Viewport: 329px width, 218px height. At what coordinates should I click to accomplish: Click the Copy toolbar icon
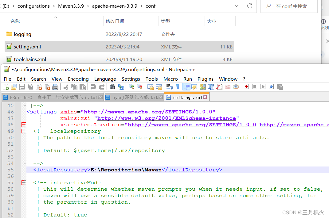[x=74, y=87]
